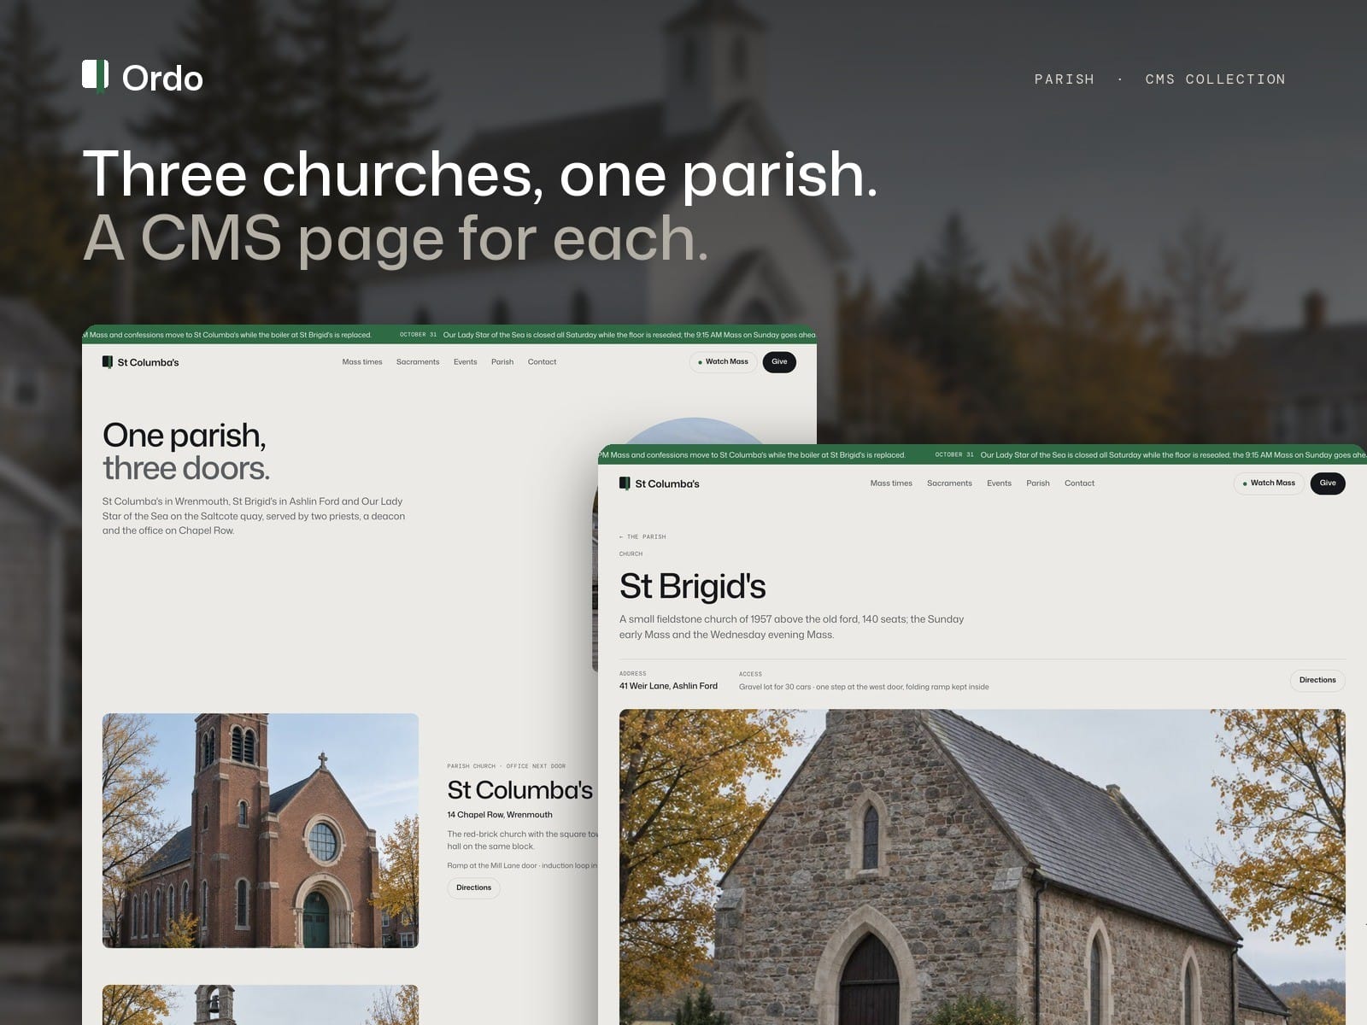Viewport: 1367px width, 1025px height.
Task: Click the address '14 Chapel Row, Wrenmouth'
Action: point(500,815)
